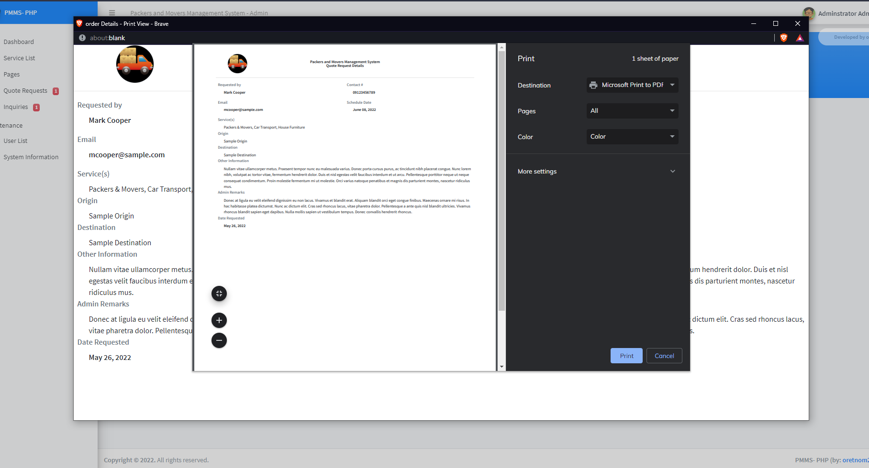Screen dimensions: 869x468
Task: Click 'mcooper@sample.com' in print view
Action: coord(127,155)
